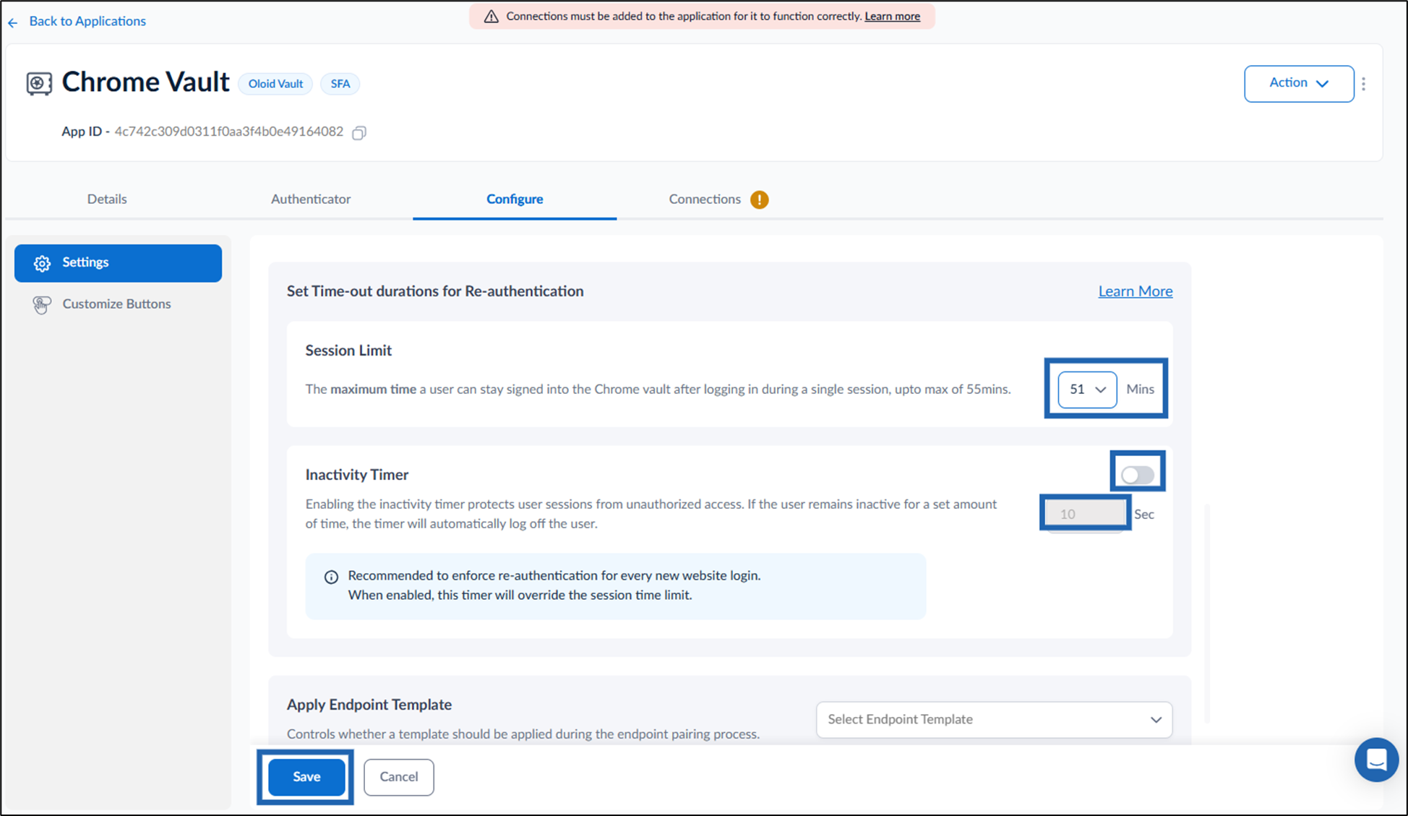
Task: Click the alert triangle in top banner
Action: [x=491, y=17]
